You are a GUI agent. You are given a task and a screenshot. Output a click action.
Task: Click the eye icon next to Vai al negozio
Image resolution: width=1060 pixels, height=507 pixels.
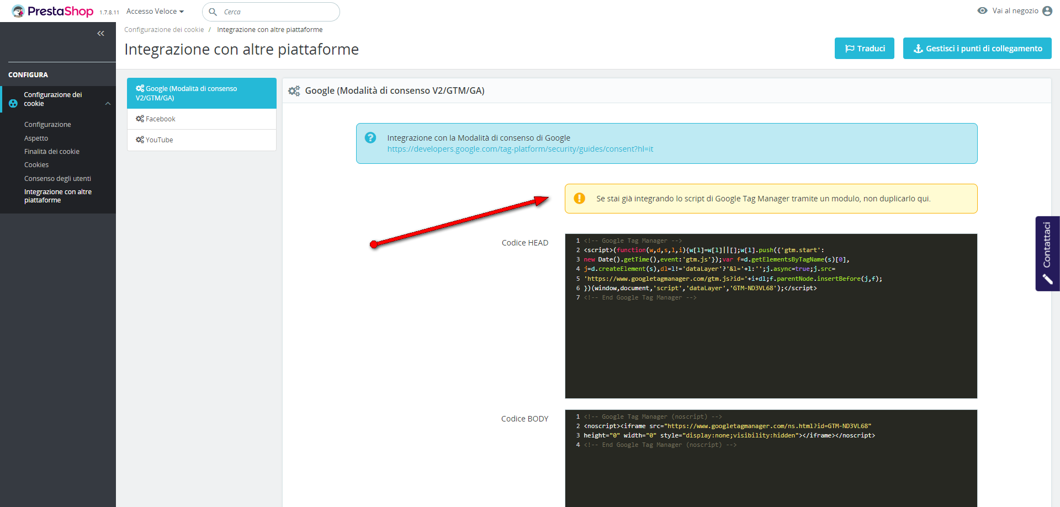point(982,10)
